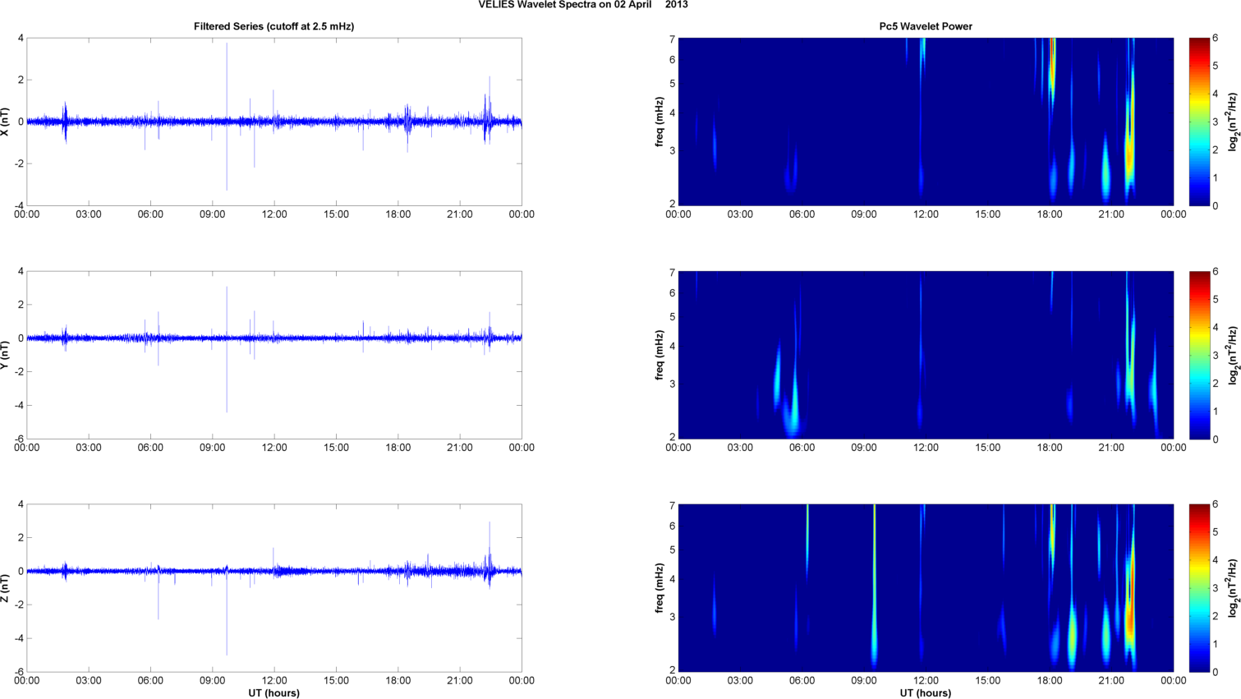Select the Y component filtered series plot
Image resolution: width=1241 pixels, height=699 pixels.
tap(274, 355)
